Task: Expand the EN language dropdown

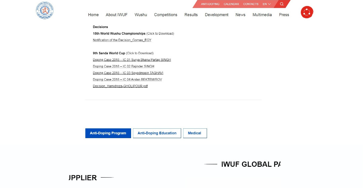Action: [267, 4]
